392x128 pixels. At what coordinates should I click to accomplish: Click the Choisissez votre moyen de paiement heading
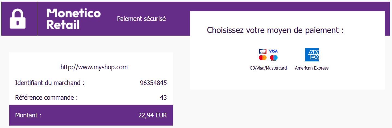pos(275,30)
